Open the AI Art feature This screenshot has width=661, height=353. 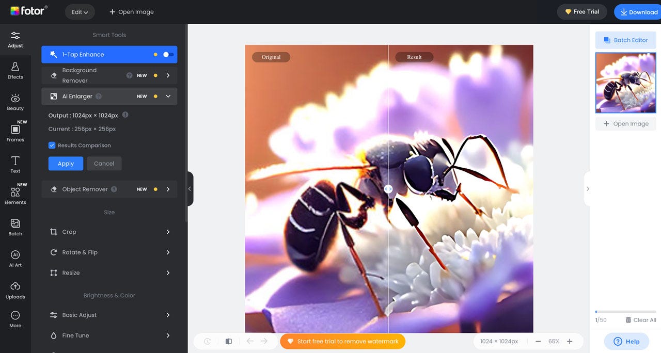(x=15, y=258)
